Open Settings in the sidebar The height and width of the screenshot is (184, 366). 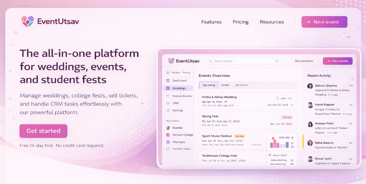178,111
